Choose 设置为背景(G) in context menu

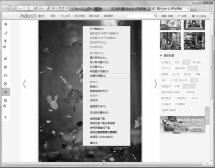(x=107, y=76)
